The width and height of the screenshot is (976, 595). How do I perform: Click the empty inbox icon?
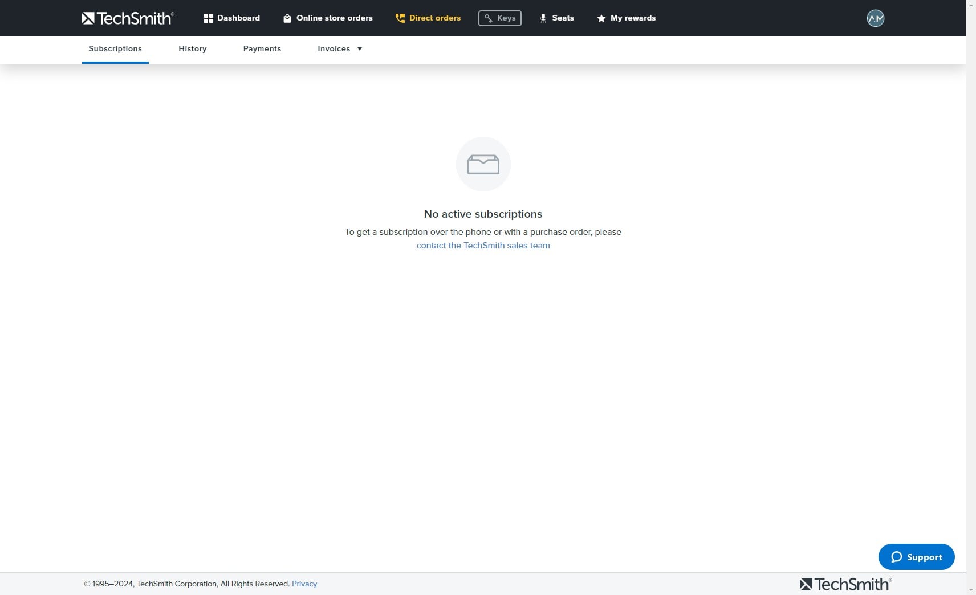(483, 164)
